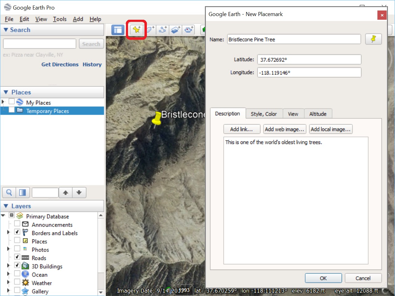Click the Borders and Labels flag icon
Image resolution: width=395 pixels, height=296 pixels.
[25, 232]
